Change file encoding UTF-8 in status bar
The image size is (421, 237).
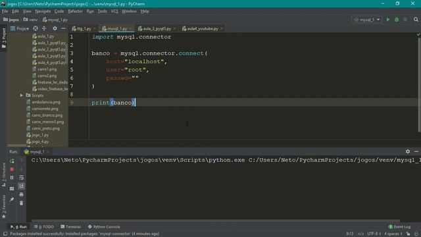[x=374, y=234]
